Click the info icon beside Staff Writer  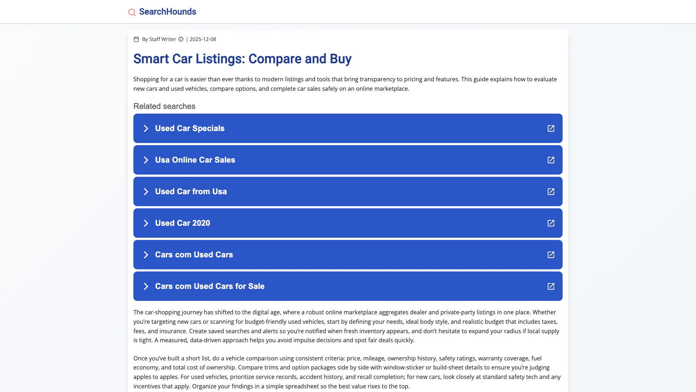click(x=181, y=39)
